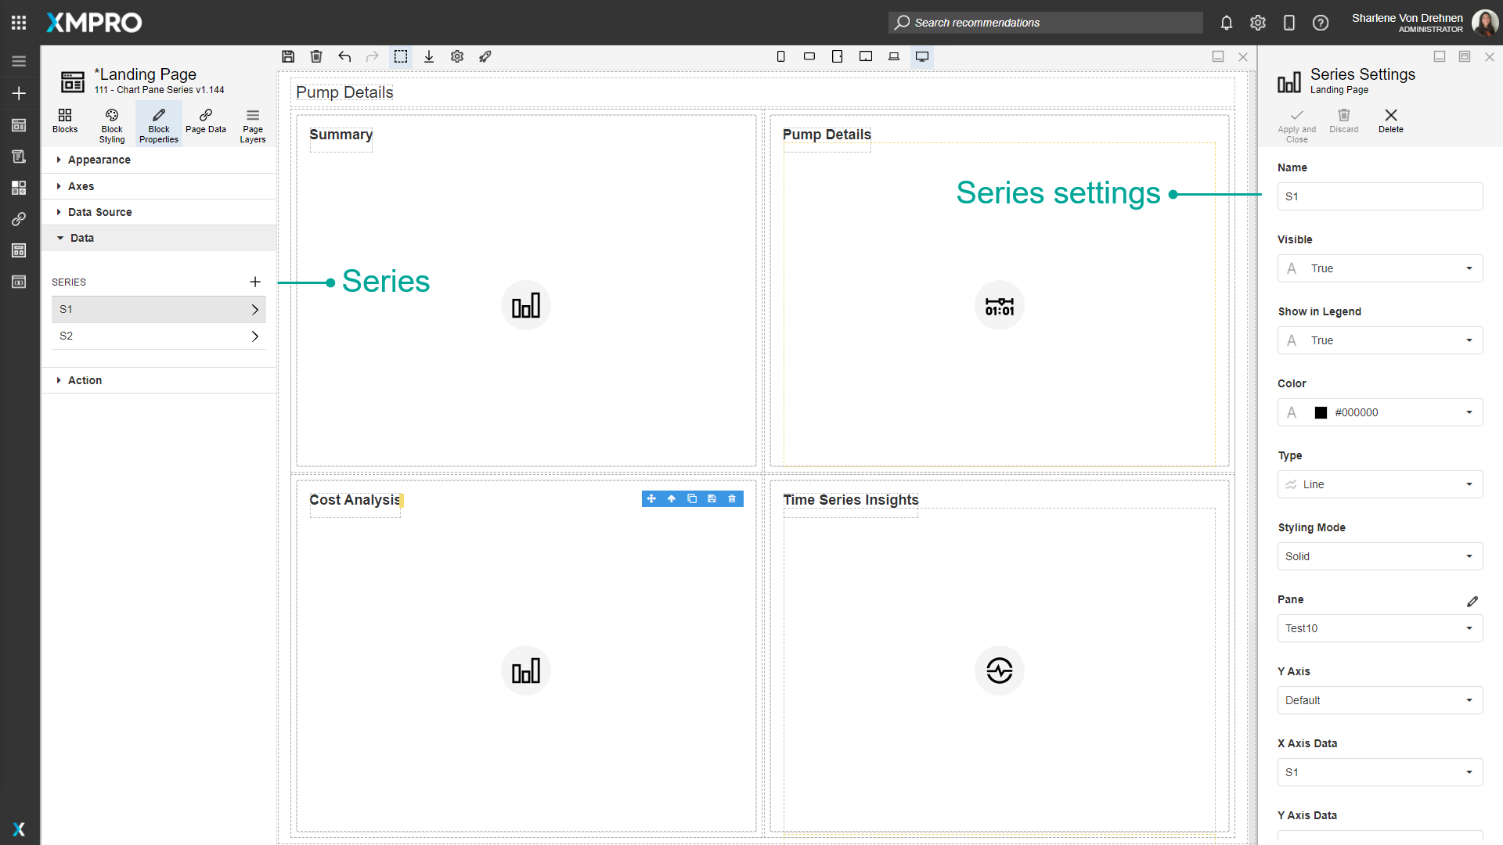This screenshot has width=1503, height=845.
Task: Click the undo arrow icon
Action: coord(344,56)
